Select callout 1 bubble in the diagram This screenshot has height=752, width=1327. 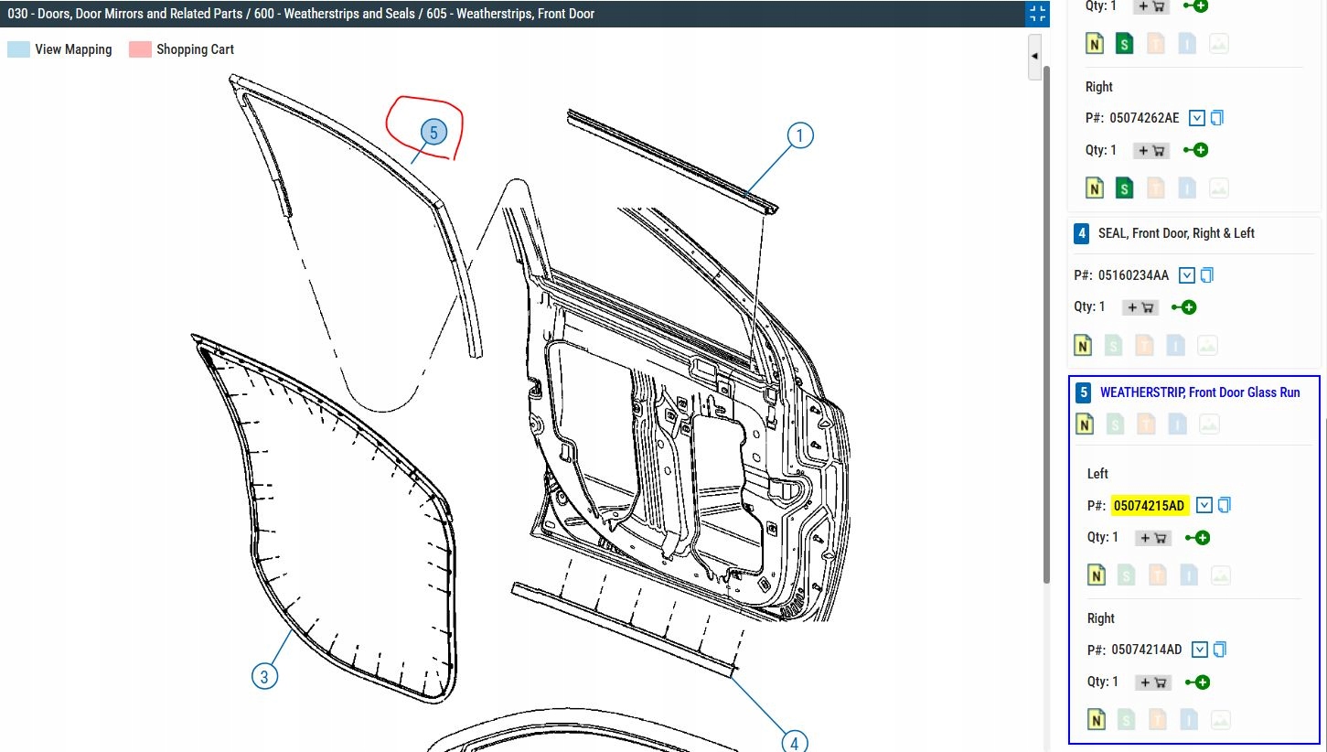[799, 136]
